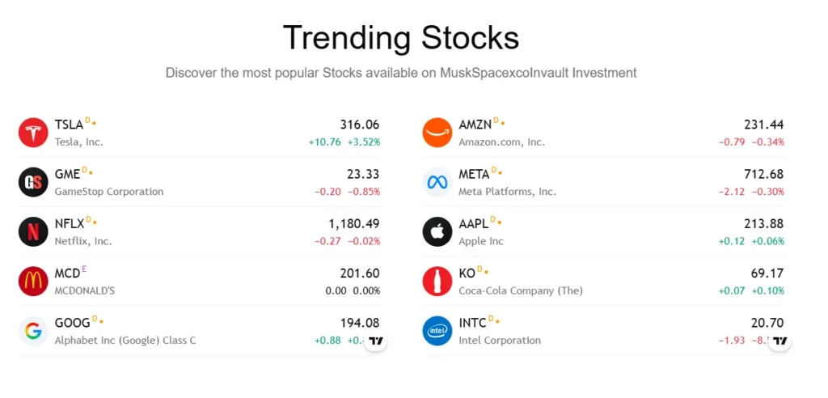The height and width of the screenshot is (398, 828).
Task: Click the Intel logo icon
Action: tap(437, 331)
